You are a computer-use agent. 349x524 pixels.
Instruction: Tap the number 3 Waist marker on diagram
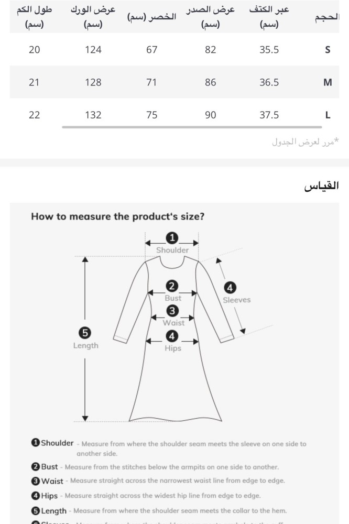pos(172,311)
